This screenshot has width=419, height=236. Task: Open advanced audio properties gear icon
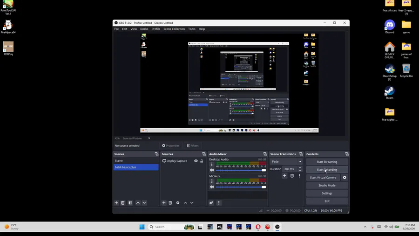tap(211, 203)
